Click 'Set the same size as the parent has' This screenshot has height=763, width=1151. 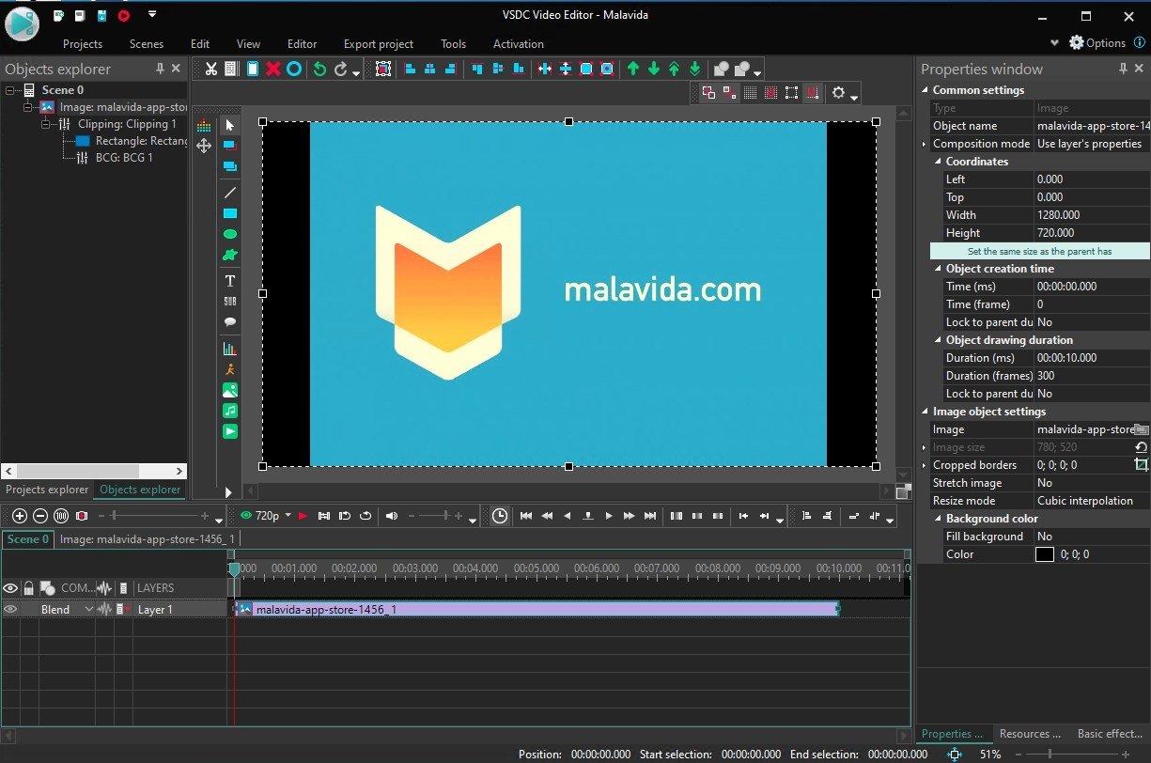pos(1040,251)
